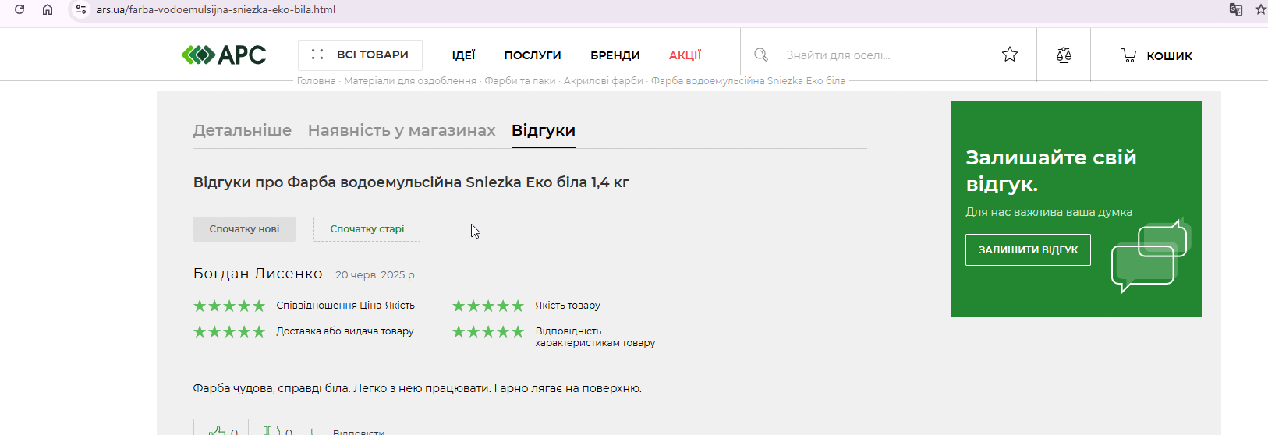The width and height of the screenshot is (1268, 435).
Task: Click the Співвідношення Ціна-Якість label
Action: pos(345,306)
